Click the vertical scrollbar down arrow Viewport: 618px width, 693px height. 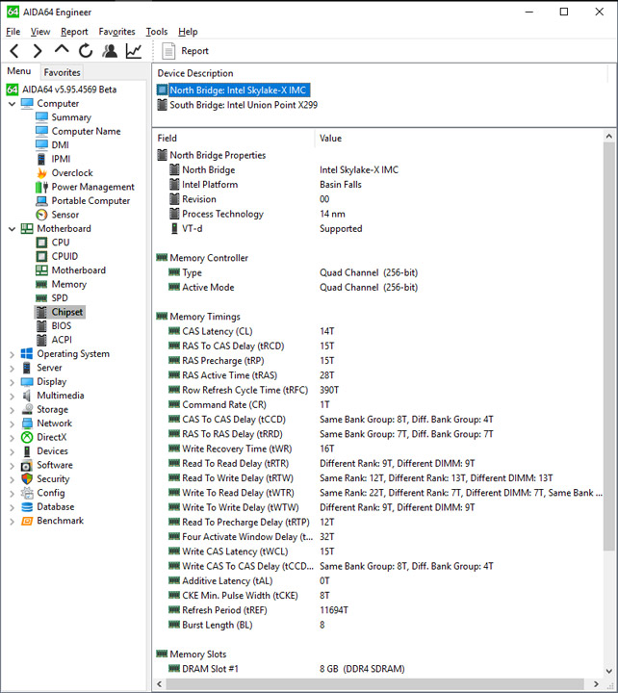pos(609,671)
